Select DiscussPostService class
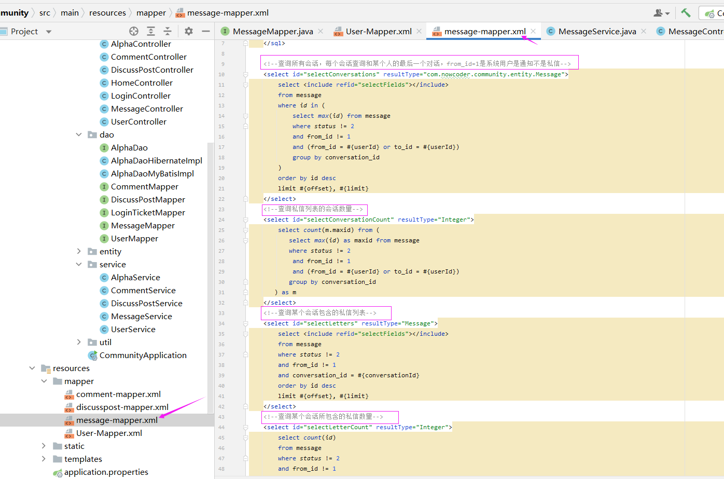 point(147,303)
